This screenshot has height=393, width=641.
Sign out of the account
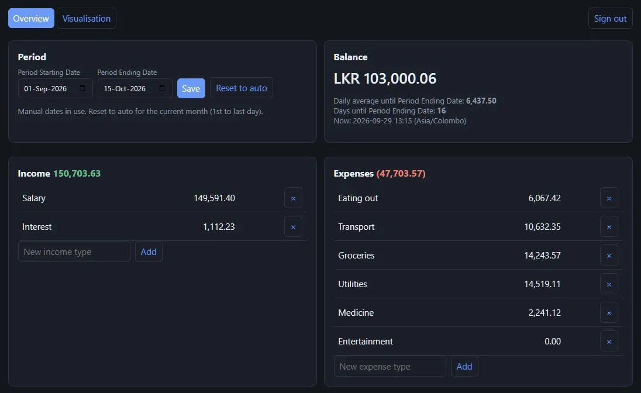pyautogui.click(x=610, y=18)
